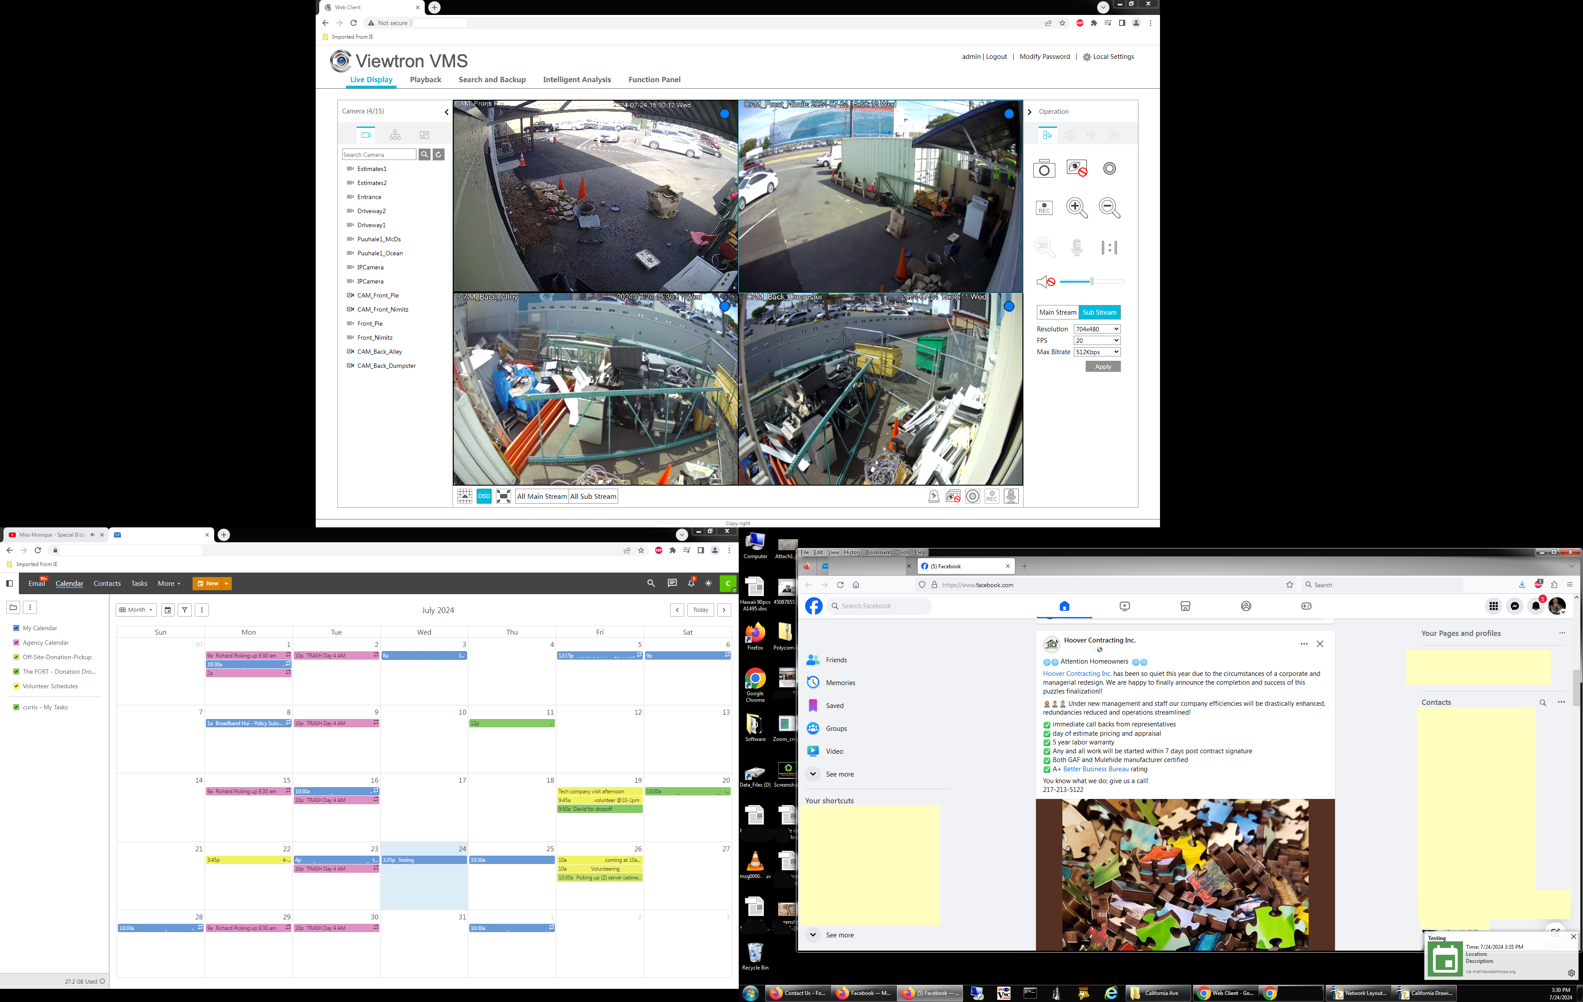The height and width of the screenshot is (1002, 1583).
Task: Open Facebook Messenger icon in top bar
Action: tap(1515, 606)
